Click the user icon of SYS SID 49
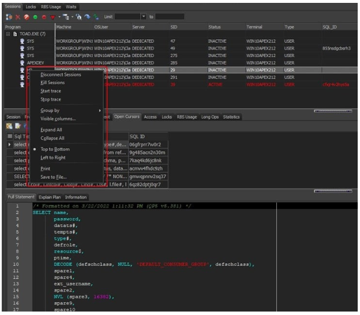 (x=22, y=48)
